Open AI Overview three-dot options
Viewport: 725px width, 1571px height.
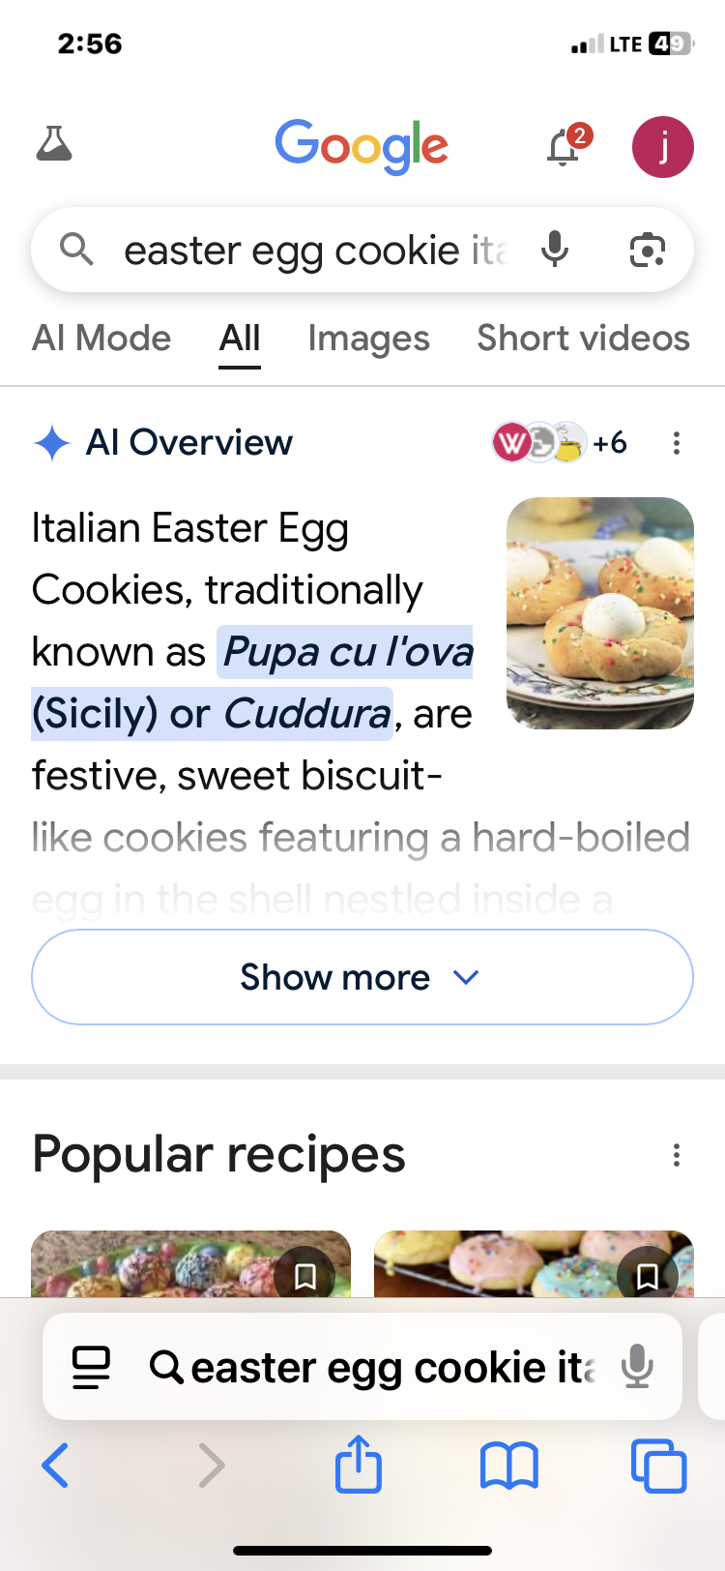pos(677,443)
